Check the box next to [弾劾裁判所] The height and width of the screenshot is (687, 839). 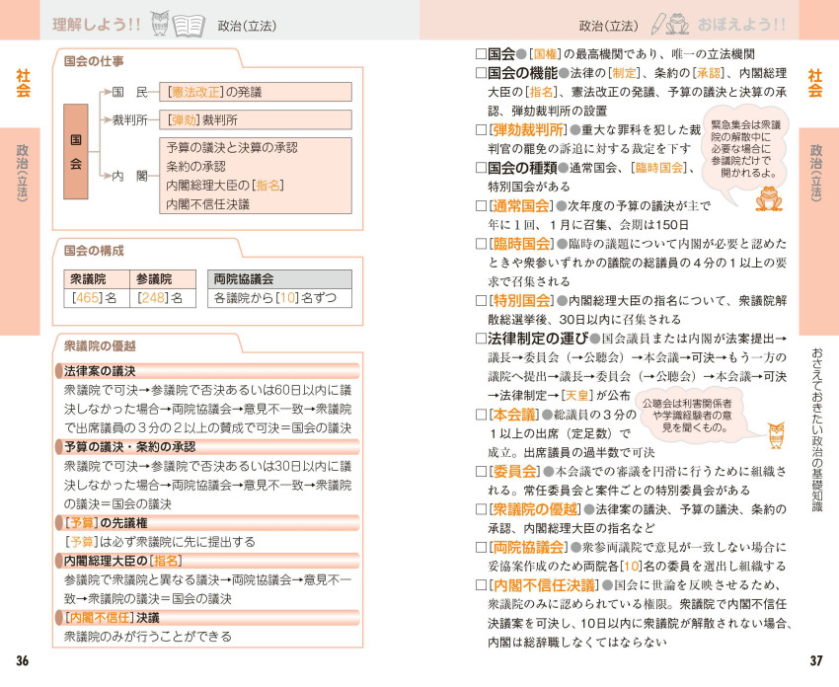point(481,129)
